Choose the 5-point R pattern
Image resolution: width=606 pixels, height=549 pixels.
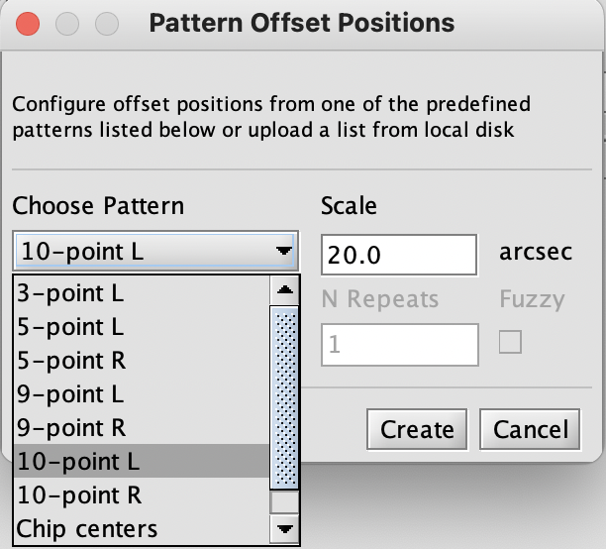(142, 360)
